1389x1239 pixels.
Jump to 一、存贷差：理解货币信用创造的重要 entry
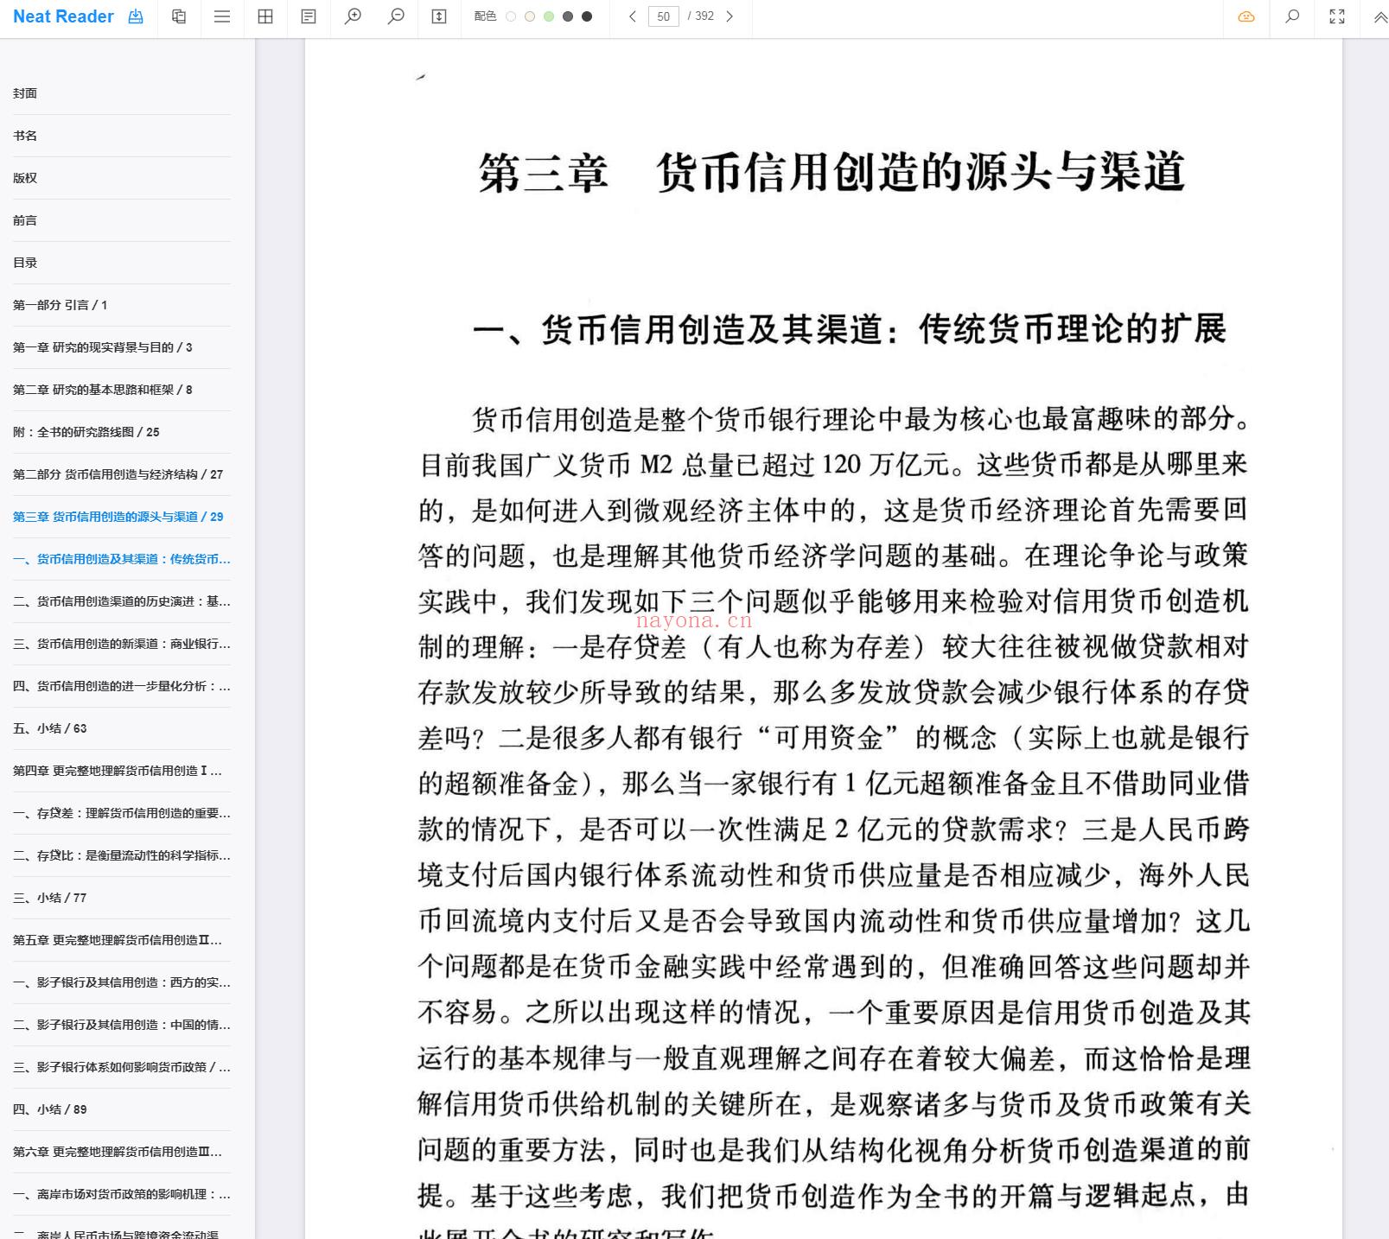pyautogui.click(x=122, y=813)
